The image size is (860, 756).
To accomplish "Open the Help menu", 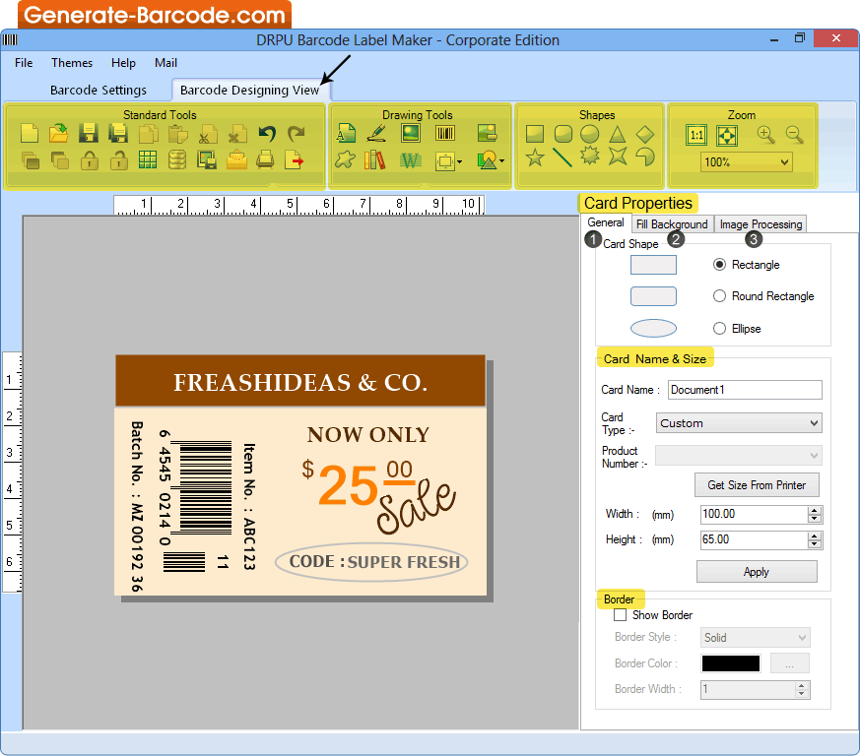I will [123, 63].
